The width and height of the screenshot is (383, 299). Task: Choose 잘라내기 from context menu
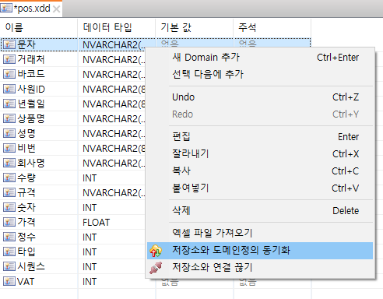[x=260, y=154]
